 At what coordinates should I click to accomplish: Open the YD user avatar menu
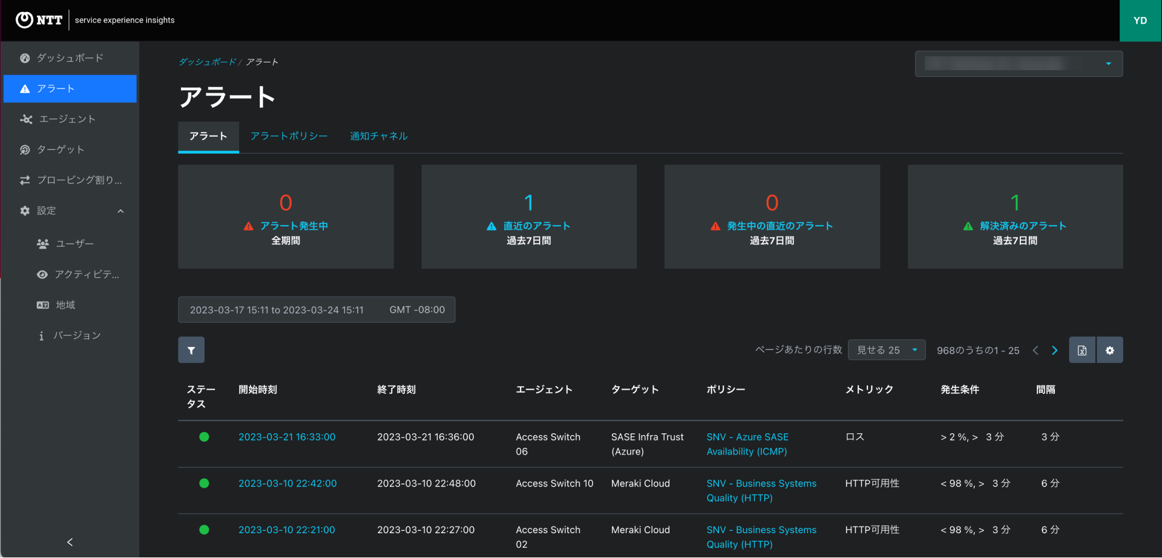pos(1140,21)
